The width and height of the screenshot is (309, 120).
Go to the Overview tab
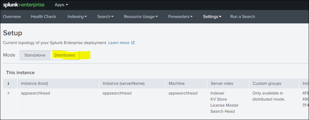coord(12,17)
